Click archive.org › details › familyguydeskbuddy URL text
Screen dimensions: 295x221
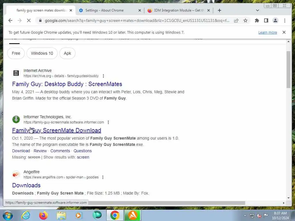tap(61, 76)
